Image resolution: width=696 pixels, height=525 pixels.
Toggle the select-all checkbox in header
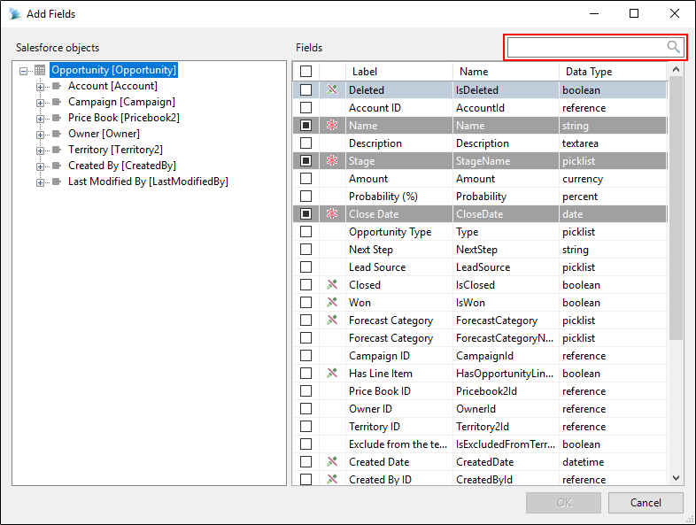pyautogui.click(x=305, y=72)
